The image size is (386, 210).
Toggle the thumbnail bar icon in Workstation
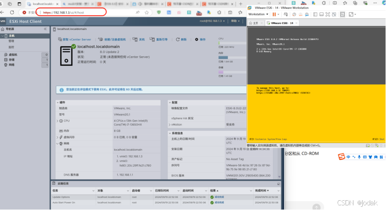[x=321, y=14]
